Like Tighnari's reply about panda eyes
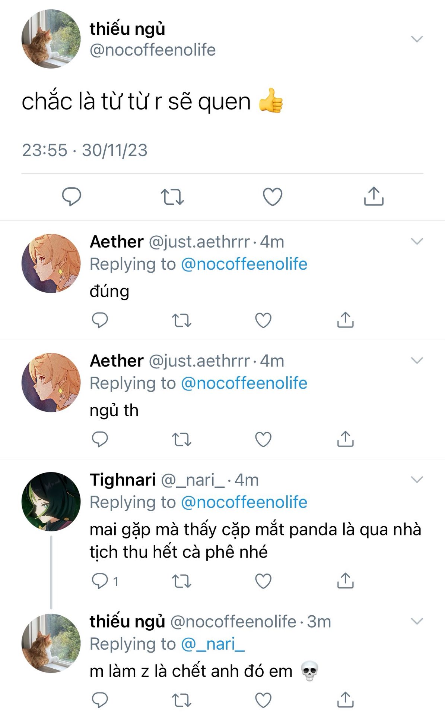445x716 pixels. [x=263, y=581]
